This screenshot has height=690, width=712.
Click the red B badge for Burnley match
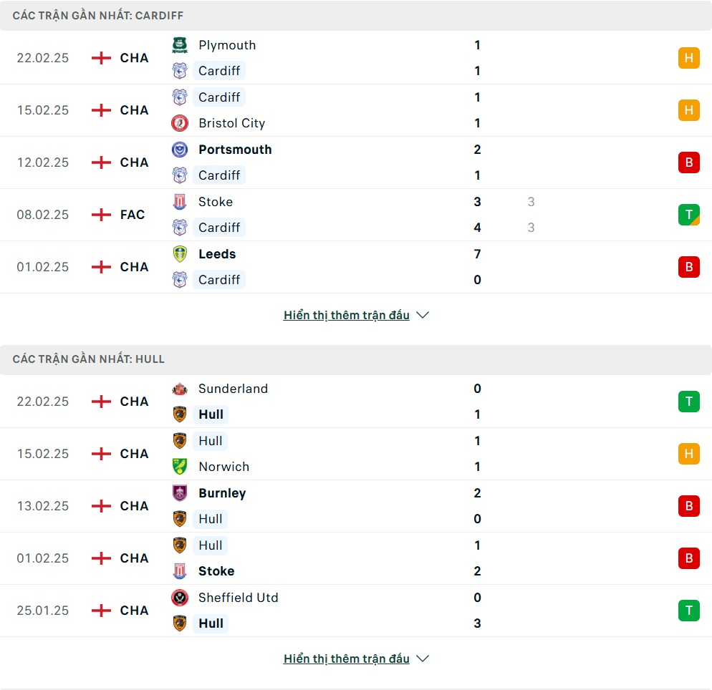(x=688, y=506)
